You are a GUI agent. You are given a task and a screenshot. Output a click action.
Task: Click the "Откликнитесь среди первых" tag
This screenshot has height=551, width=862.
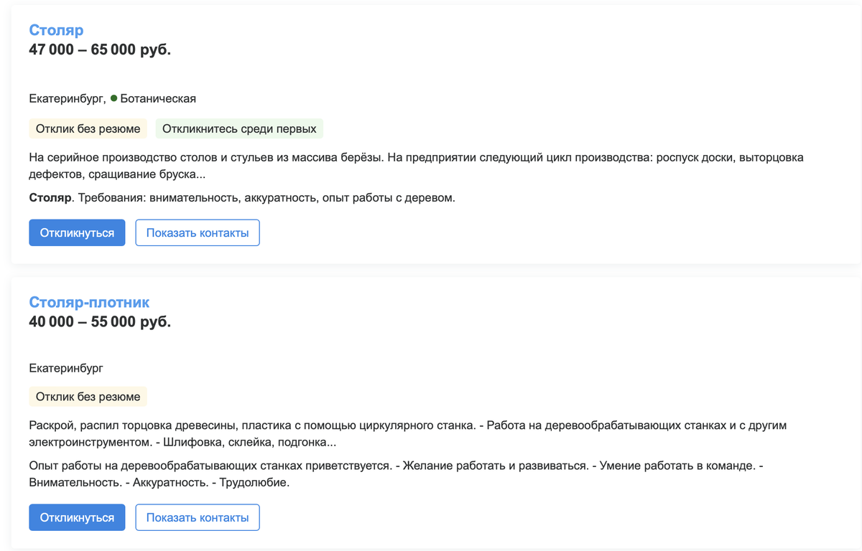(238, 128)
